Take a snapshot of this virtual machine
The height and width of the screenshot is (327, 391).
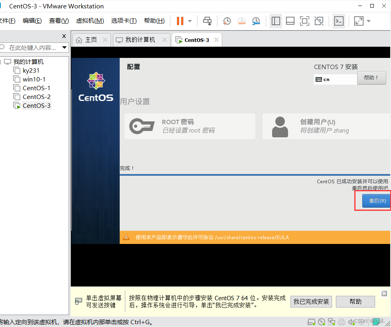[x=227, y=21]
